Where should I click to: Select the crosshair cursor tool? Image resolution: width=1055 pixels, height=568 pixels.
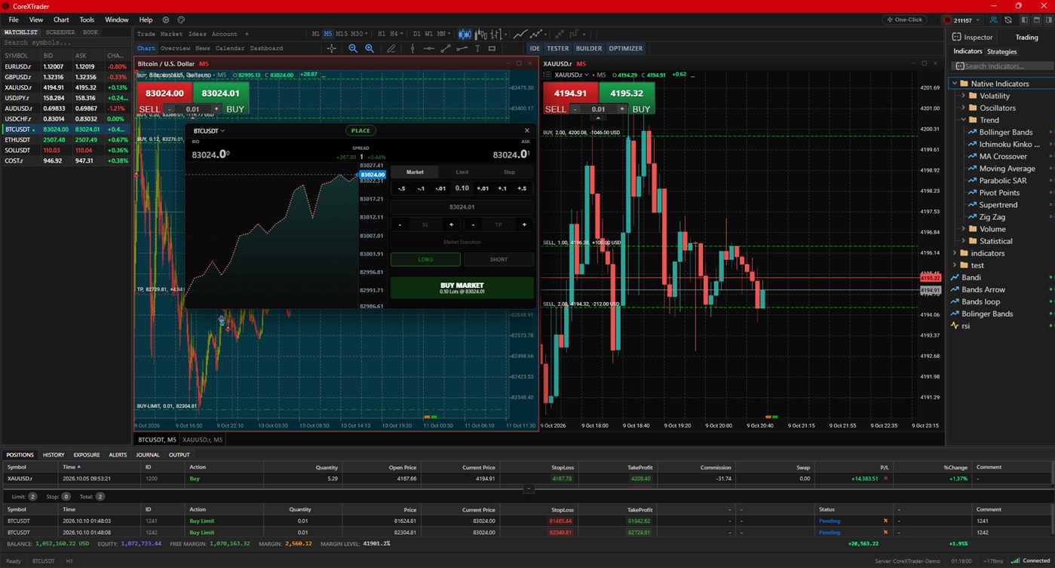(x=332, y=48)
